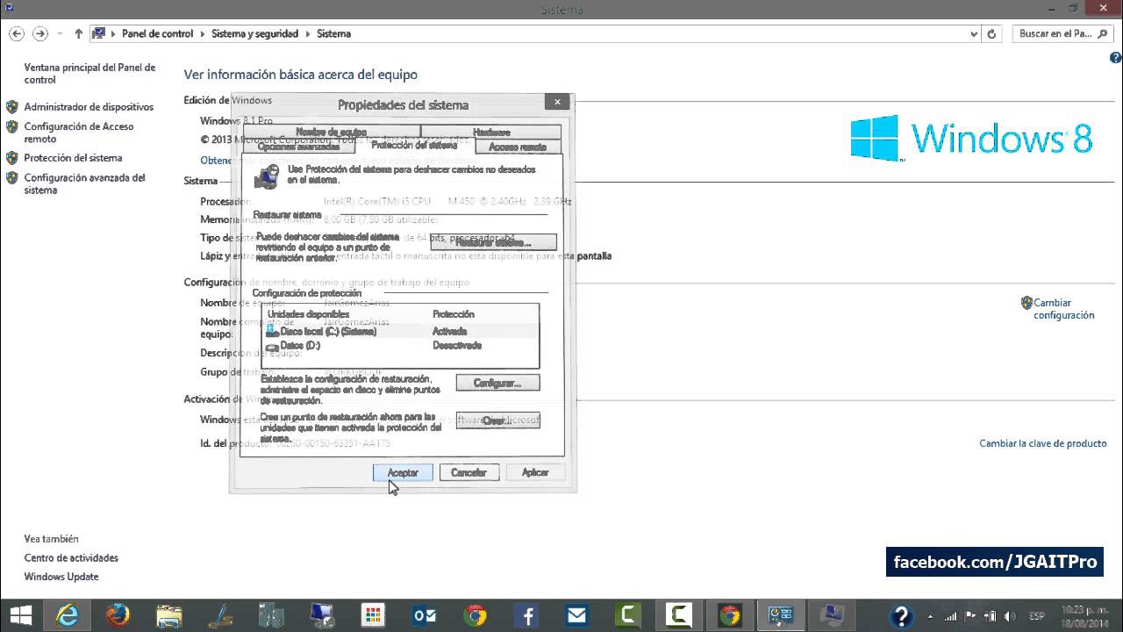Launch Firefox from the taskbar

(x=118, y=615)
